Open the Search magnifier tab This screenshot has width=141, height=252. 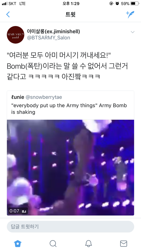click(x=53, y=243)
